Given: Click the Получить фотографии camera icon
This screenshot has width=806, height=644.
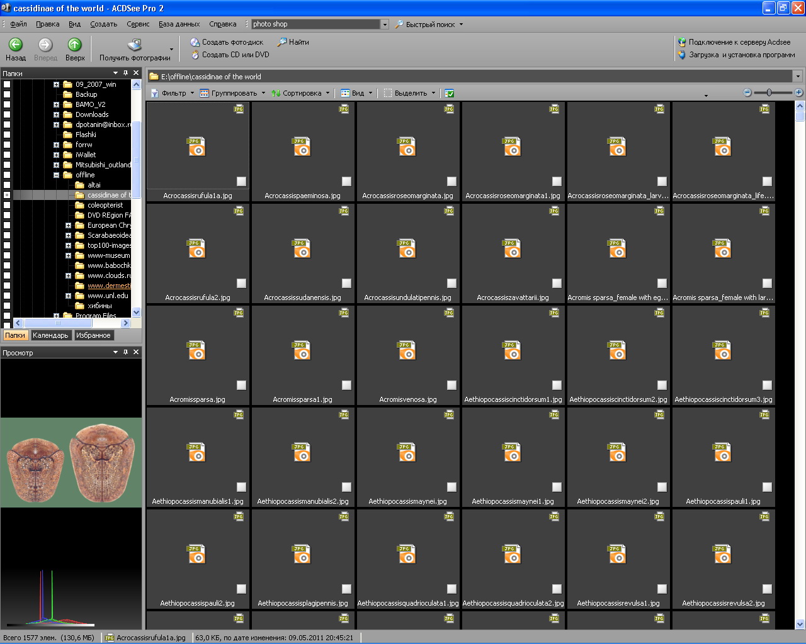Looking at the screenshot, I should (x=134, y=45).
